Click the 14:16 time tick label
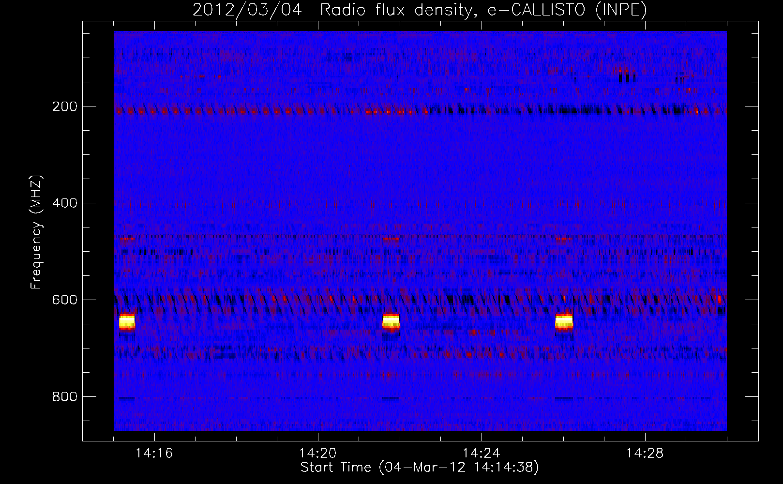The width and height of the screenshot is (783, 484). pyautogui.click(x=154, y=454)
